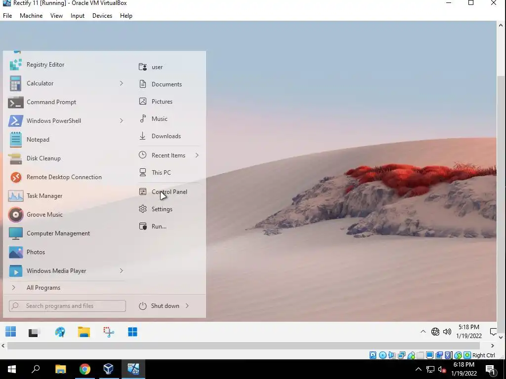Click Right Ctrl host key indicator

(x=483, y=355)
